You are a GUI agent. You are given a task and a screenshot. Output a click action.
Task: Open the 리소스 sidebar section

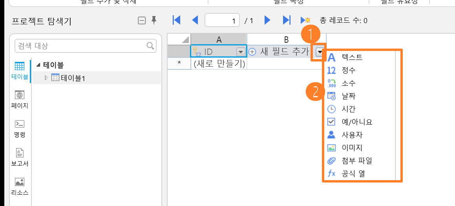[x=20, y=187]
